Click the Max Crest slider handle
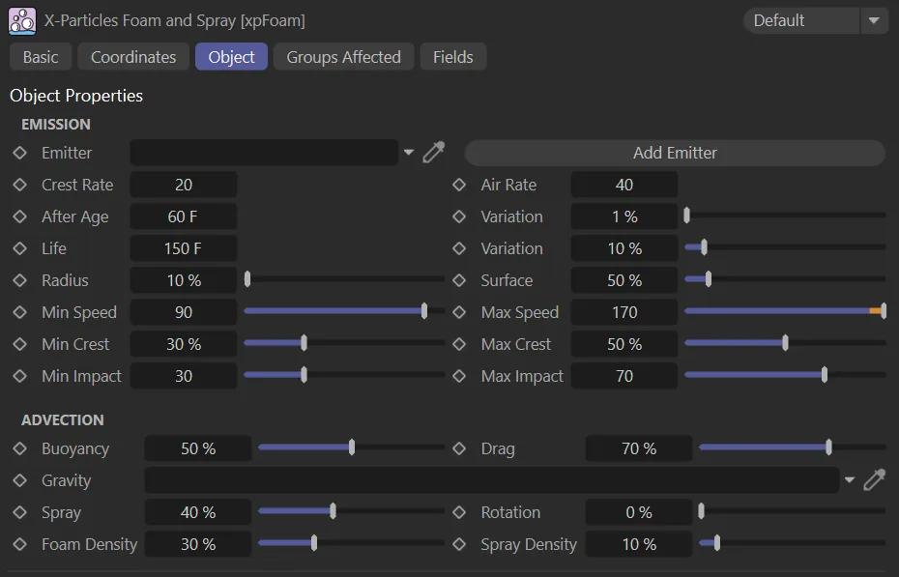Image resolution: width=899 pixels, height=577 pixels. pos(785,344)
